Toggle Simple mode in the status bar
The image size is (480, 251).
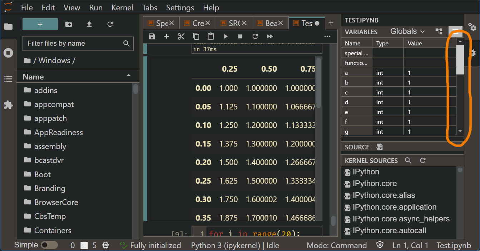pos(49,245)
